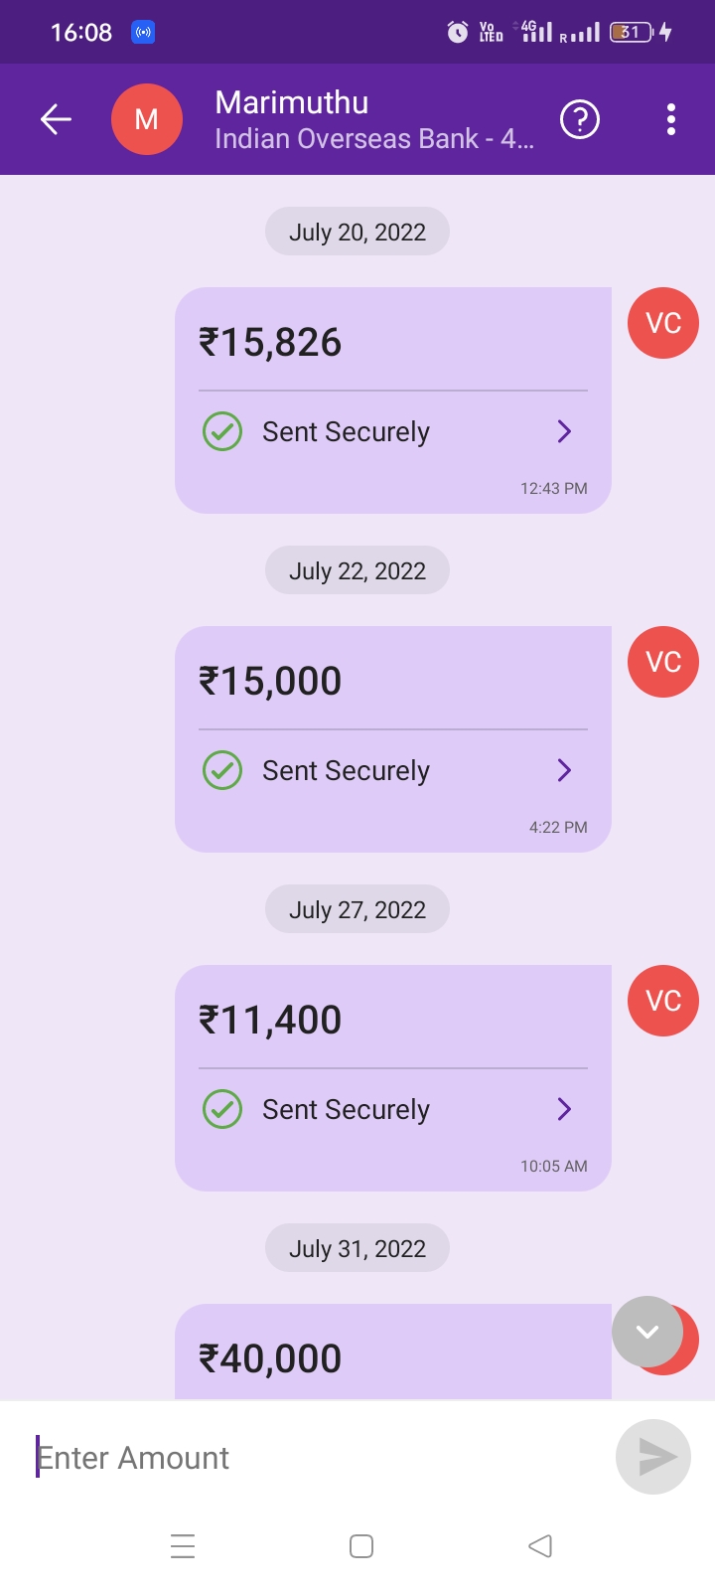The image size is (715, 1590).
Task: Tap VC avatar beside ₹11,400 payment
Action: [663, 1001]
